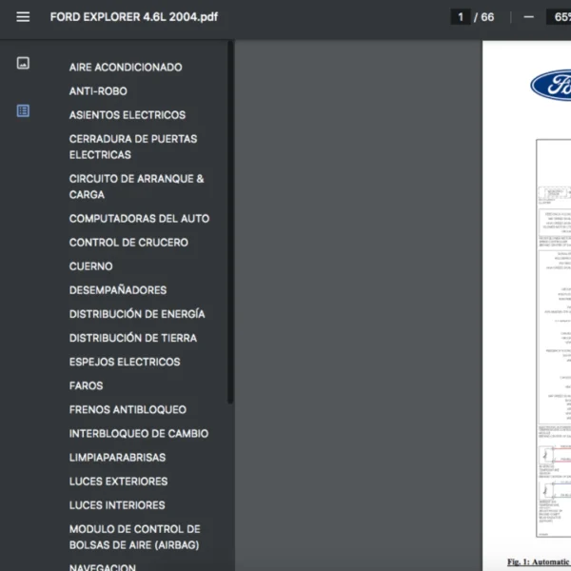The image size is (571, 571).
Task: Select LUCES EXTERIORES outline entry
Action: pos(119,482)
